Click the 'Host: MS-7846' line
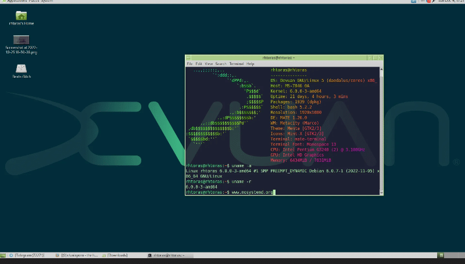Image resolution: width=465 pixels, height=264 pixels. point(289,86)
